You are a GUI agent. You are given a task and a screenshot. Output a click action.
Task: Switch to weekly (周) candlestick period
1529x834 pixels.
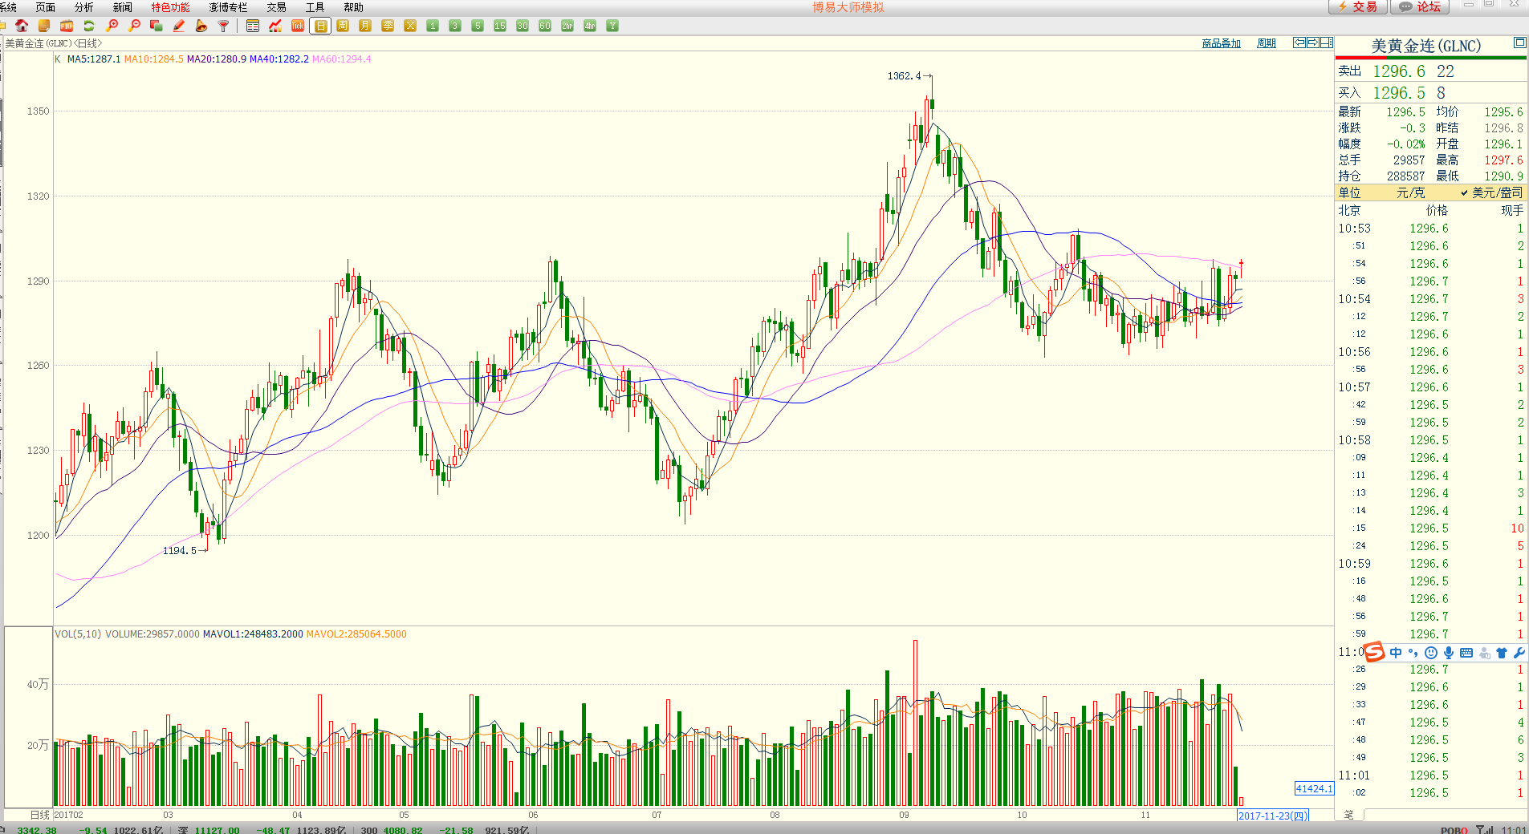tap(343, 26)
